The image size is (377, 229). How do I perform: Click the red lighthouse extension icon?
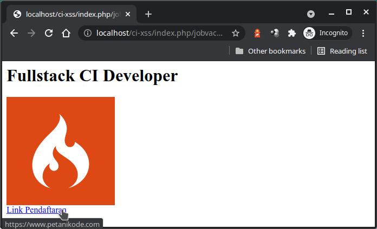[x=257, y=33]
